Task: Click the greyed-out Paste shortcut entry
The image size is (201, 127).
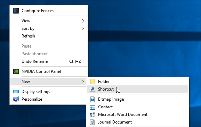Action: pos(49,54)
